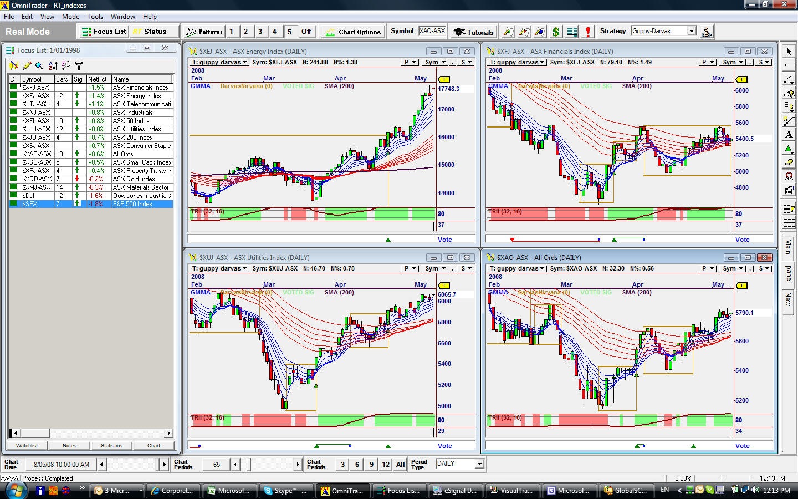Open the Mode menu
This screenshot has width=798, height=499.
tap(70, 17)
